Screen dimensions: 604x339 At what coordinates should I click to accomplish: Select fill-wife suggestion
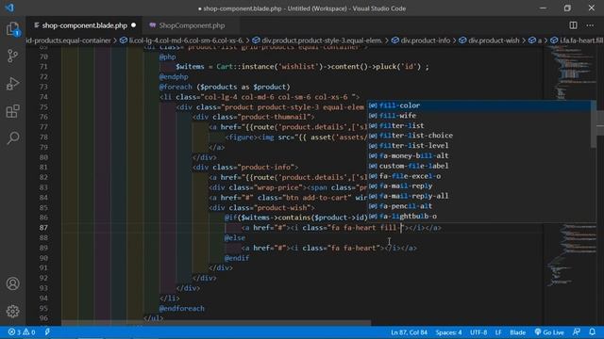479,115
